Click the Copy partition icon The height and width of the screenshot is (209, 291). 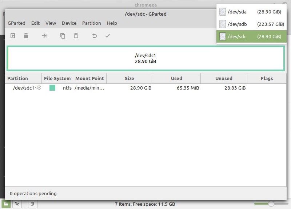point(63,36)
